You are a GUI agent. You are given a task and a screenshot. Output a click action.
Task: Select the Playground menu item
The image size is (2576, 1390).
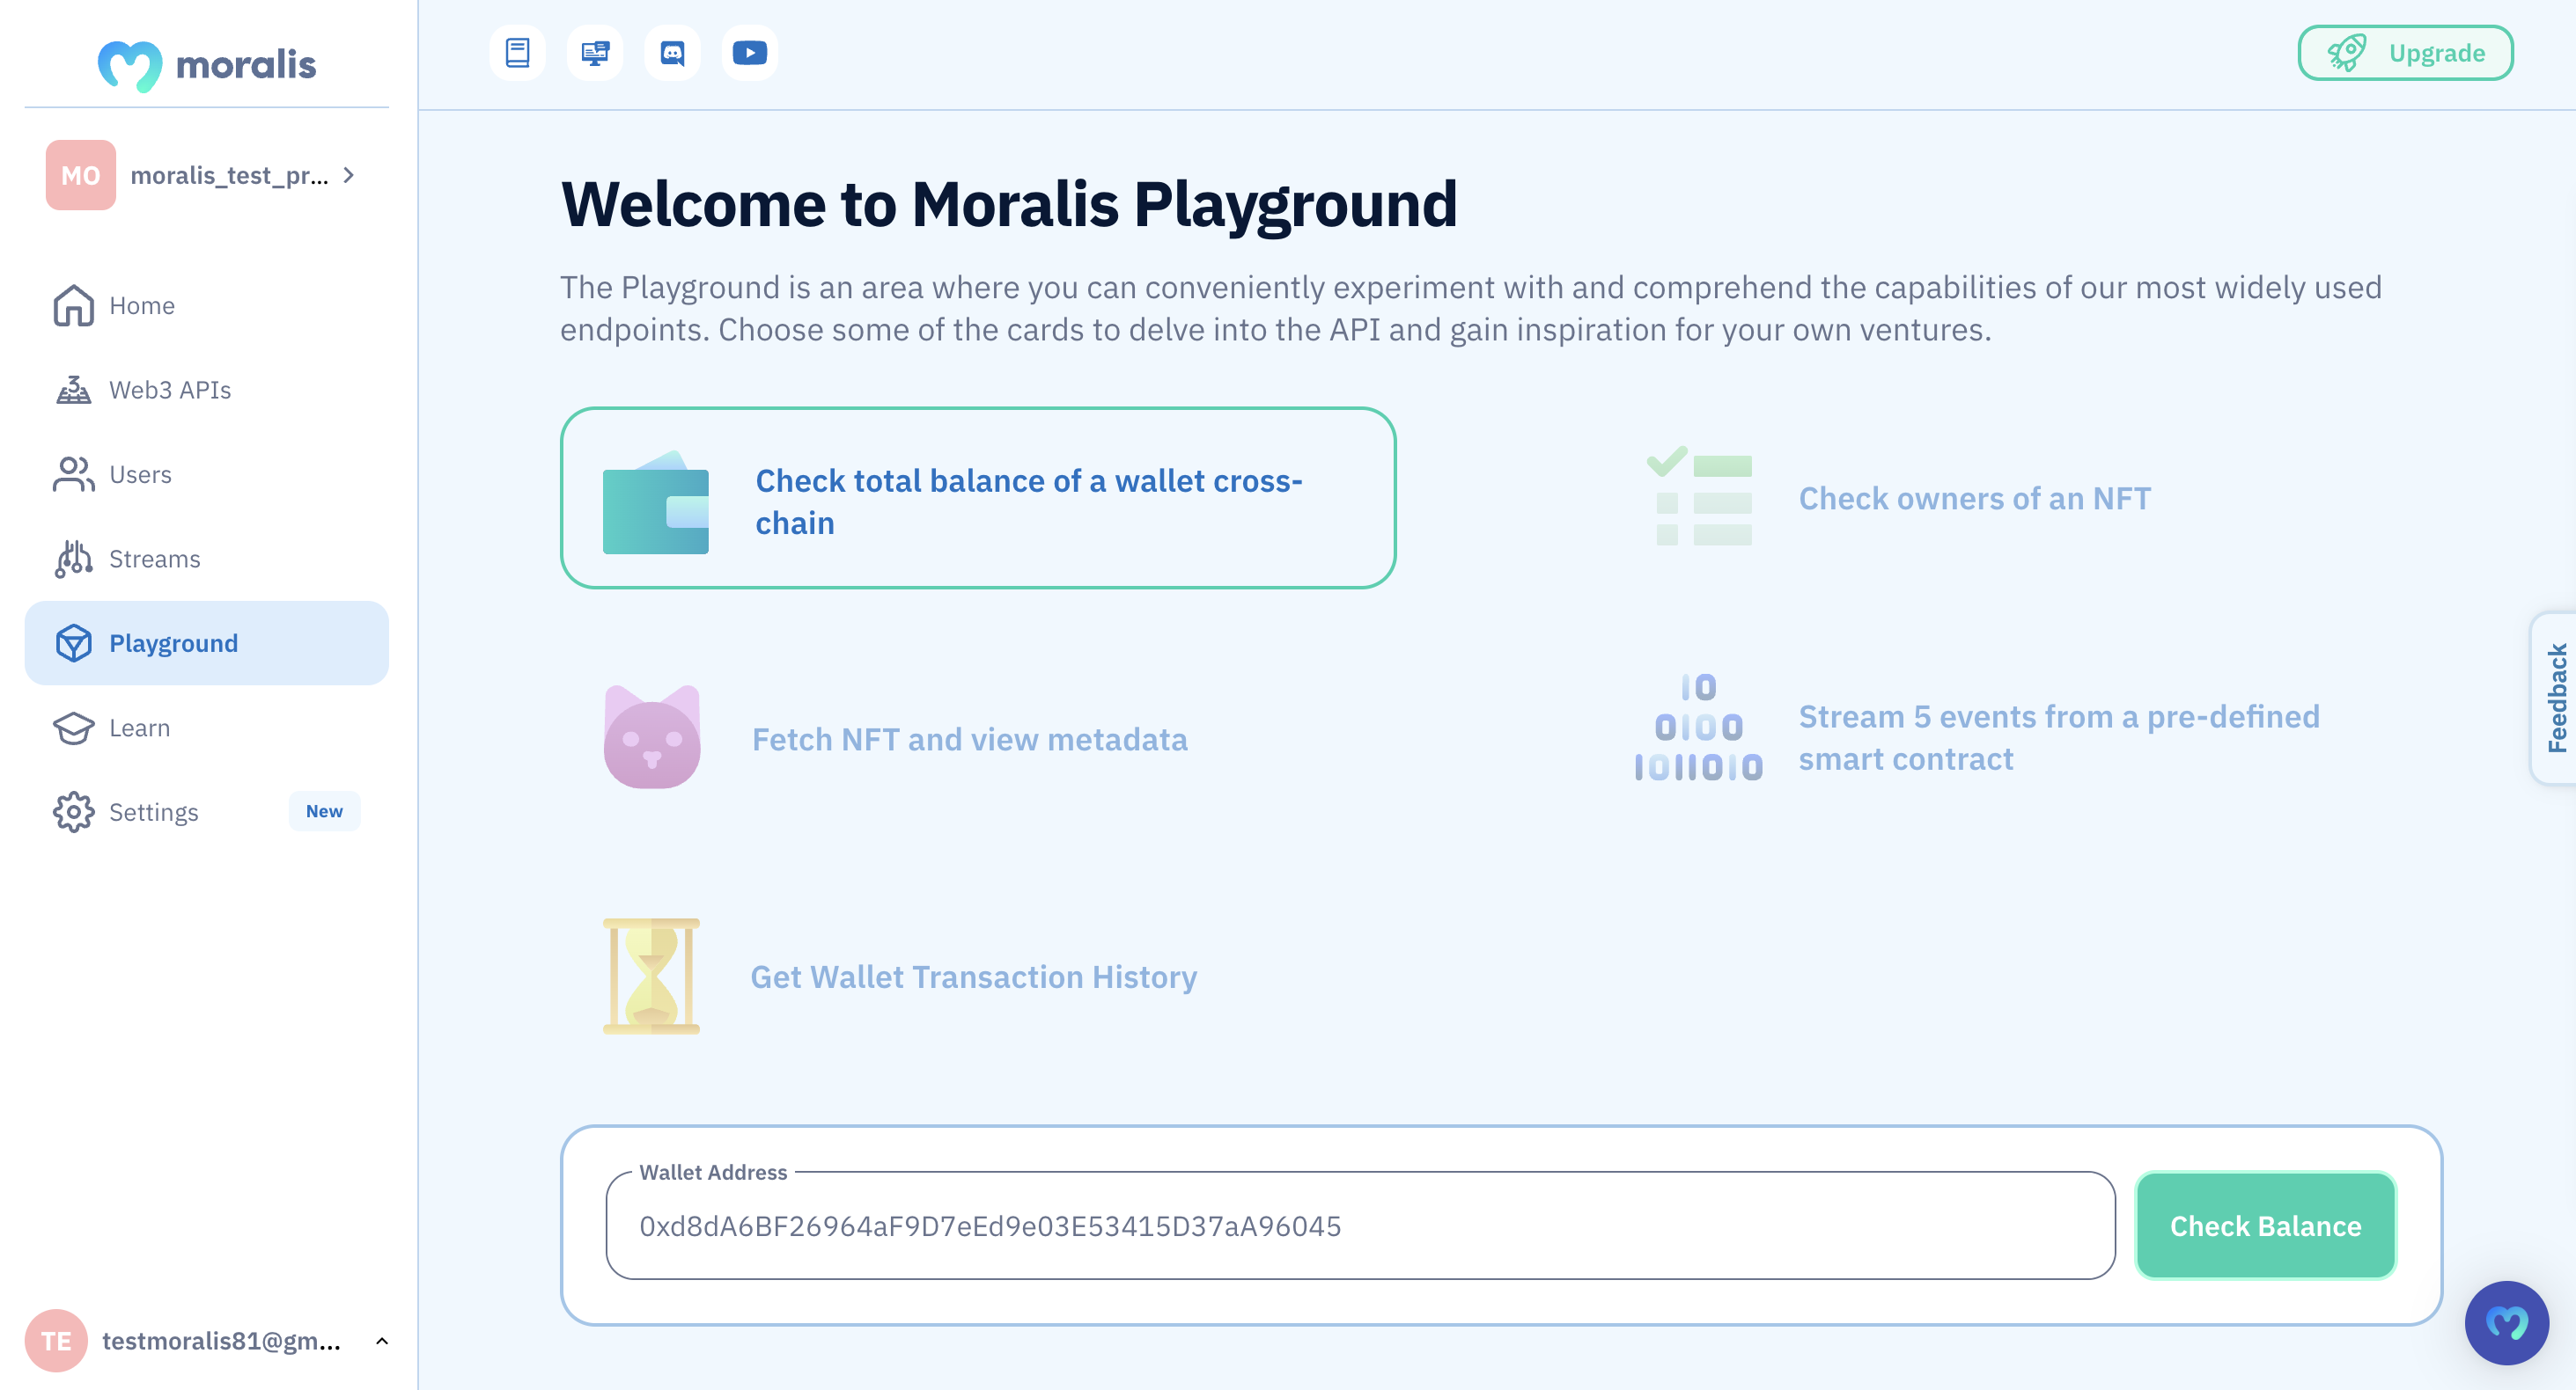pos(207,644)
